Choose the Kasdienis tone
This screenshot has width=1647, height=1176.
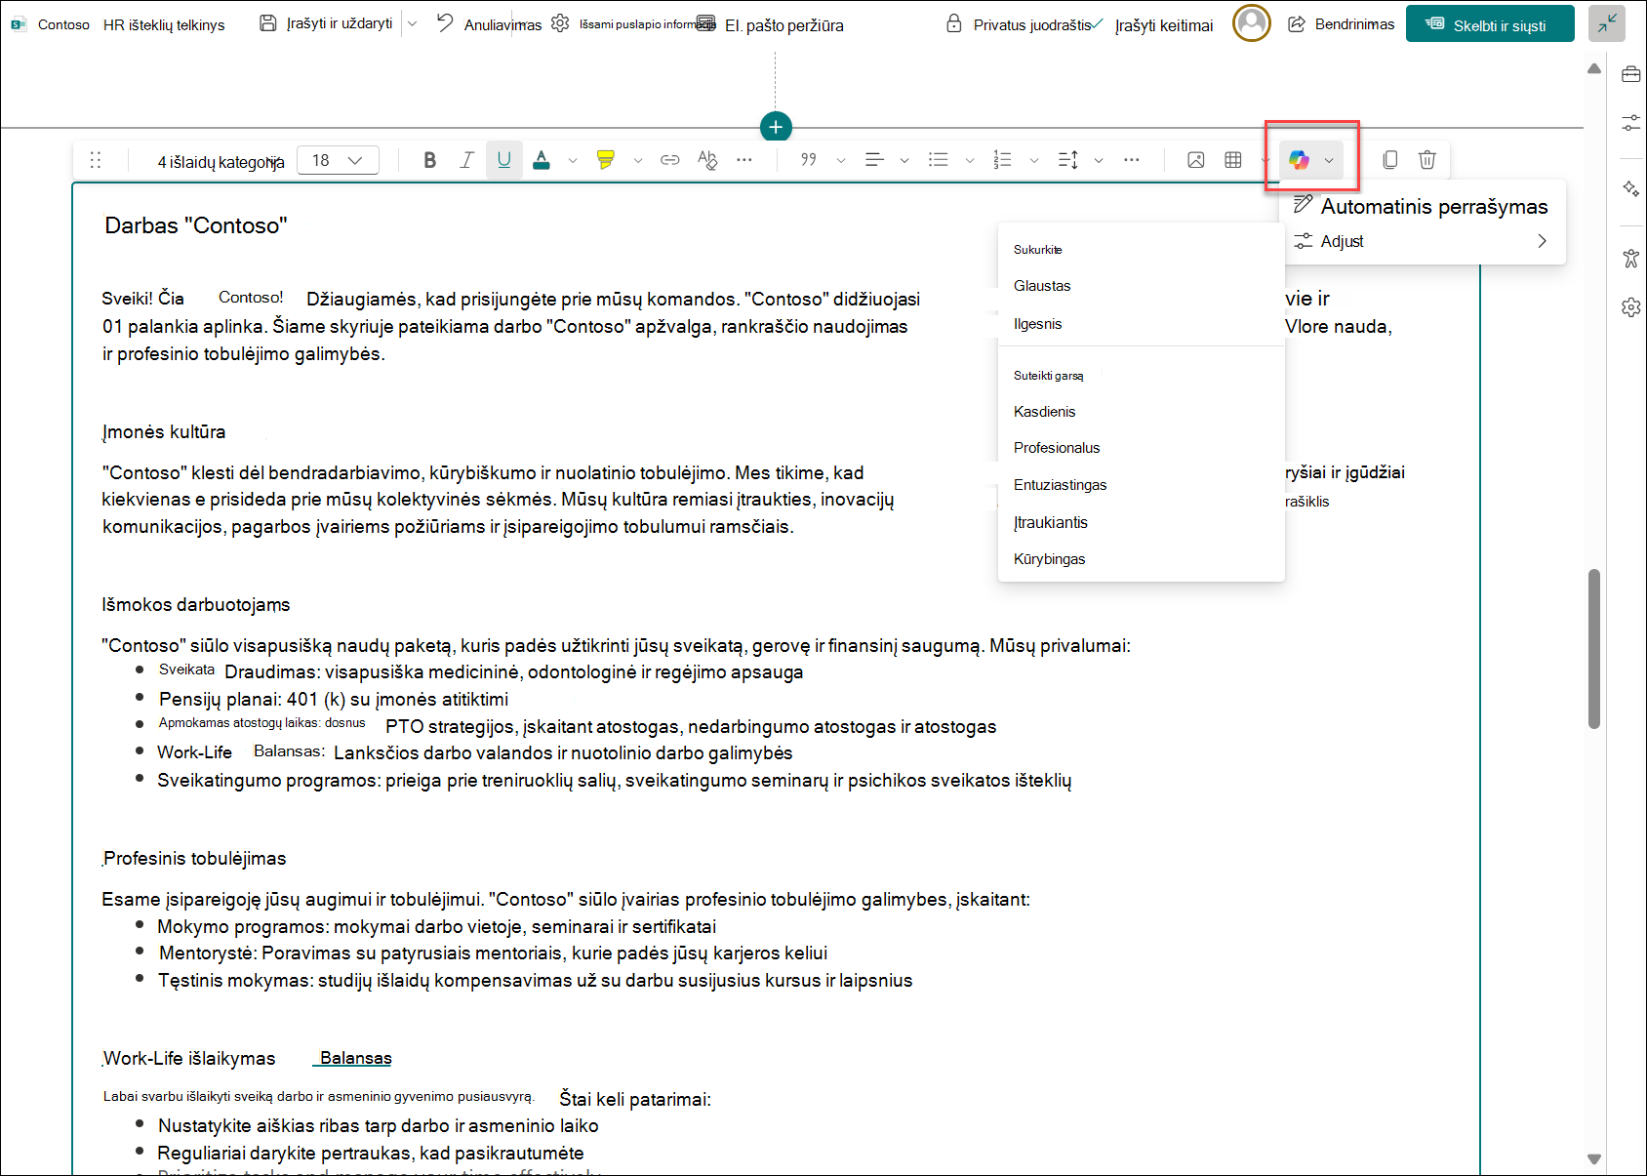click(1141, 412)
